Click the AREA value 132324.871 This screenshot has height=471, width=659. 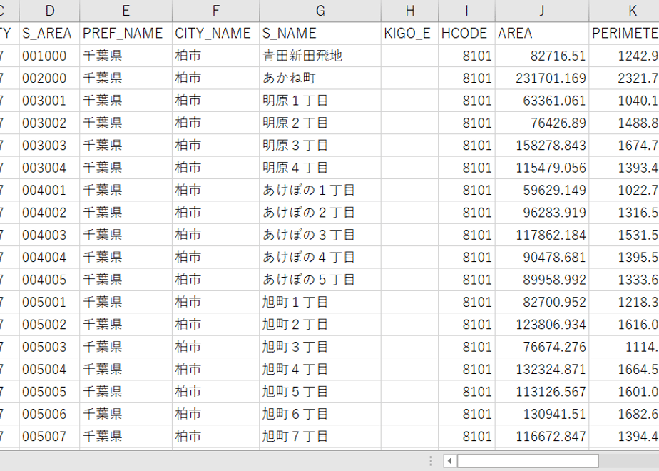pos(542,369)
